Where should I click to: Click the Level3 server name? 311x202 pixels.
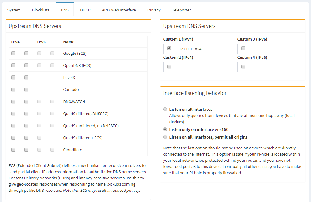pos(69,77)
